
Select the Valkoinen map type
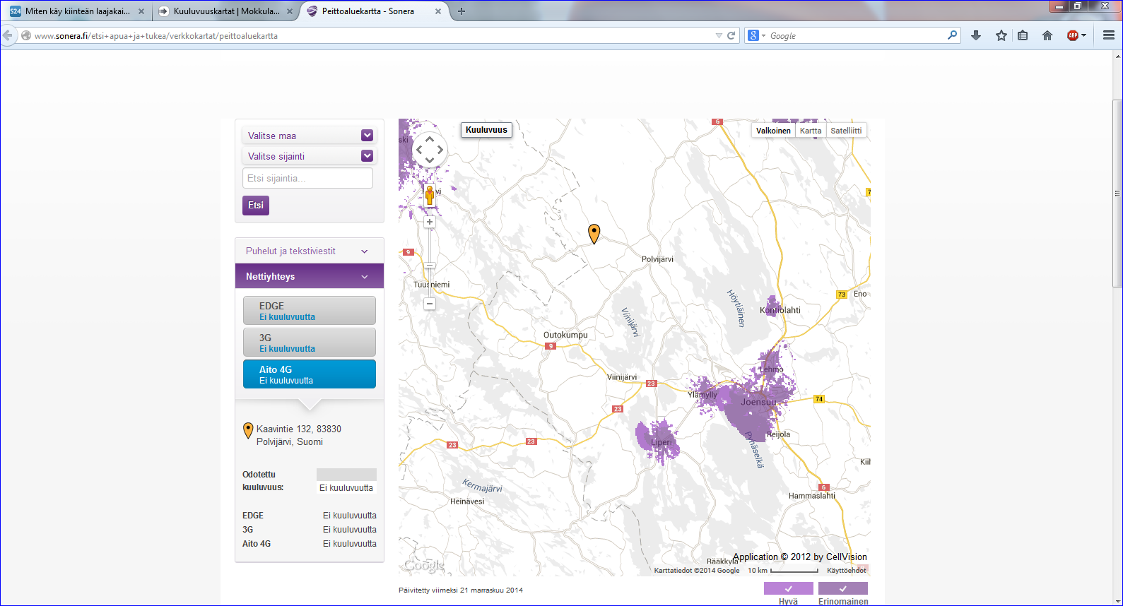coord(773,131)
